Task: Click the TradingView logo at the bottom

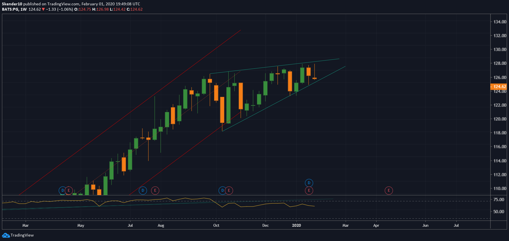Action: 18,235
